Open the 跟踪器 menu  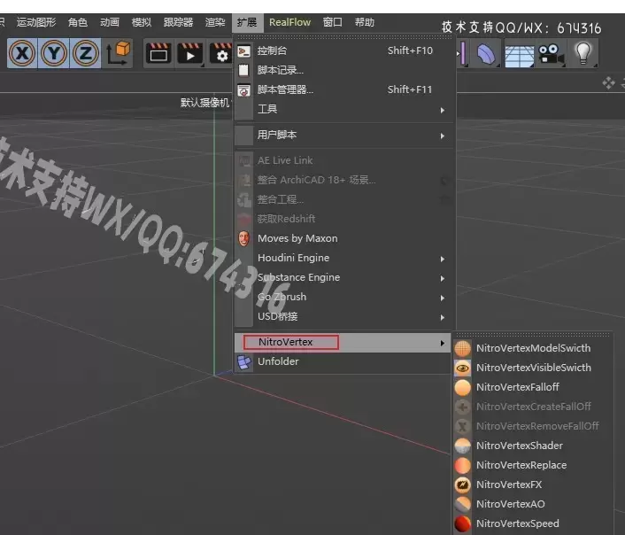point(178,22)
